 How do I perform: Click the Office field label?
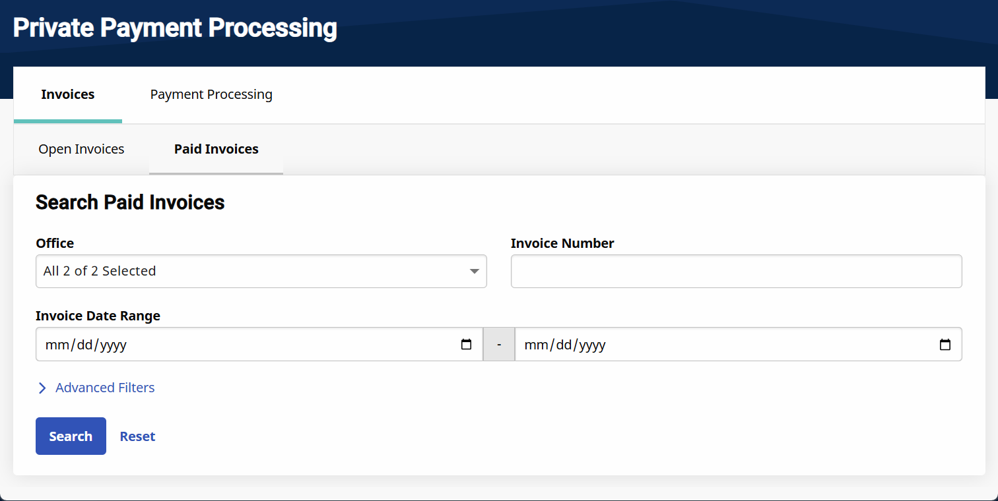(55, 243)
